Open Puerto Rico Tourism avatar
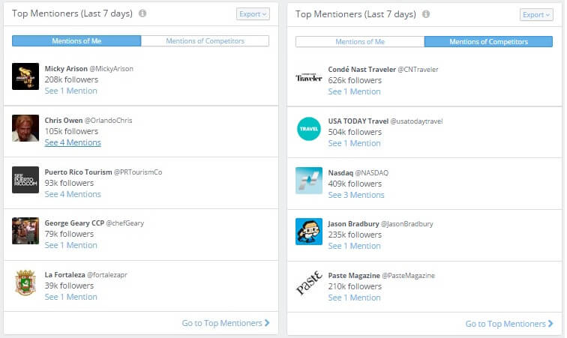The height and width of the screenshot is (338, 567). [x=25, y=180]
